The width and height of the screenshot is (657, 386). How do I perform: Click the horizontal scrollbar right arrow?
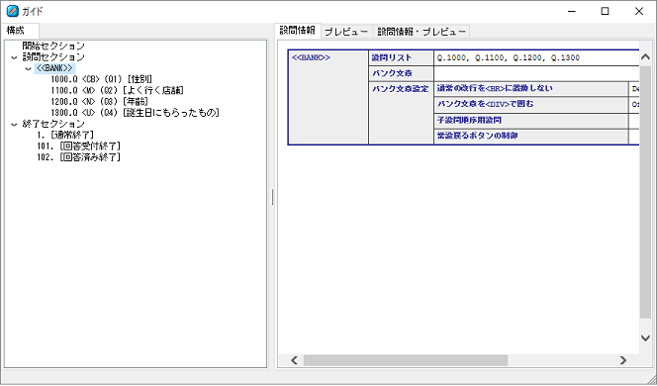pyautogui.click(x=623, y=360)
